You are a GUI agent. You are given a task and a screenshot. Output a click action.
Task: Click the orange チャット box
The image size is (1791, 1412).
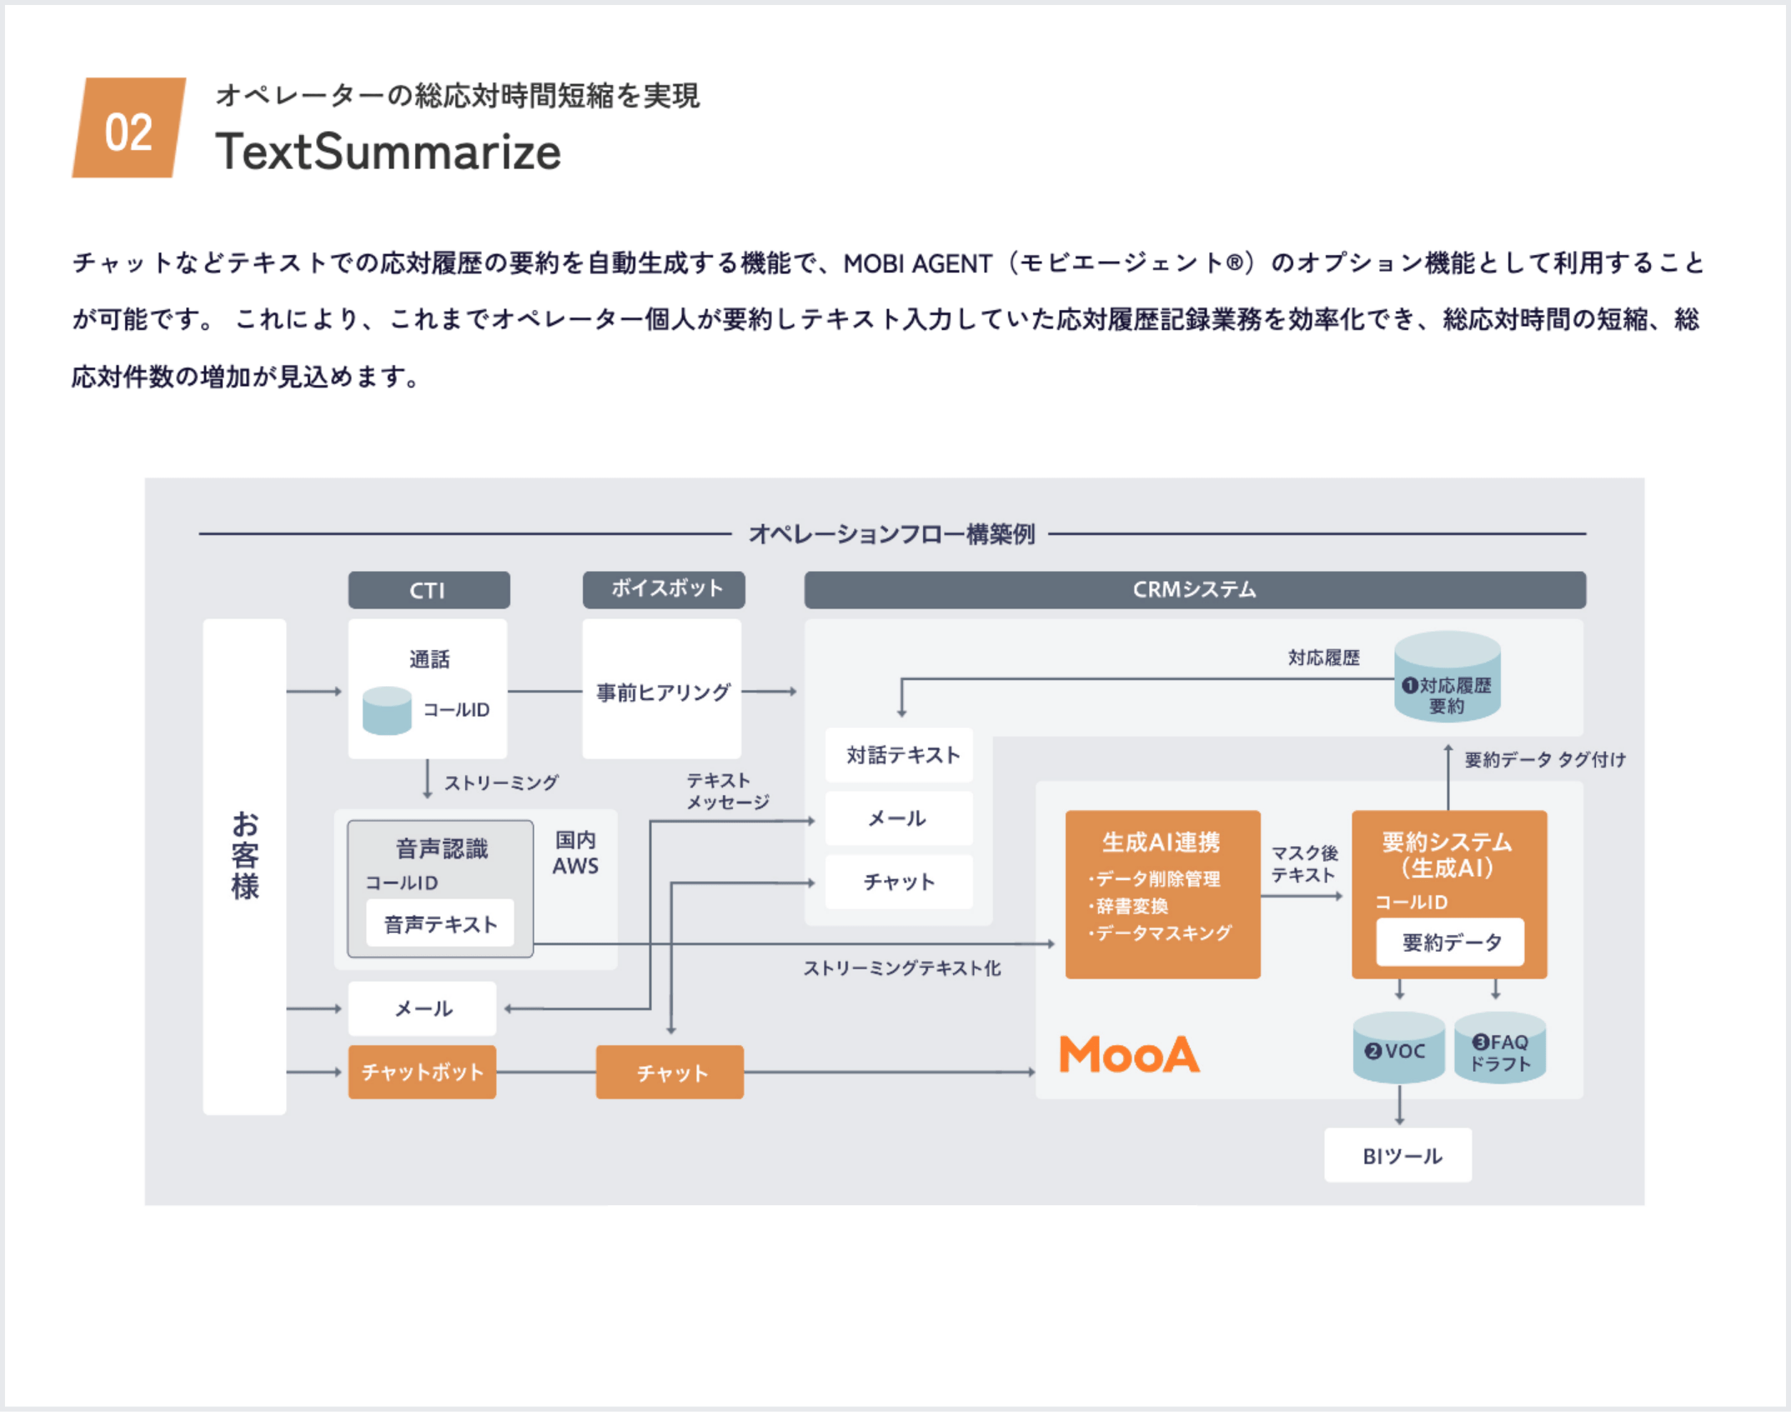tap(670, 1072)
